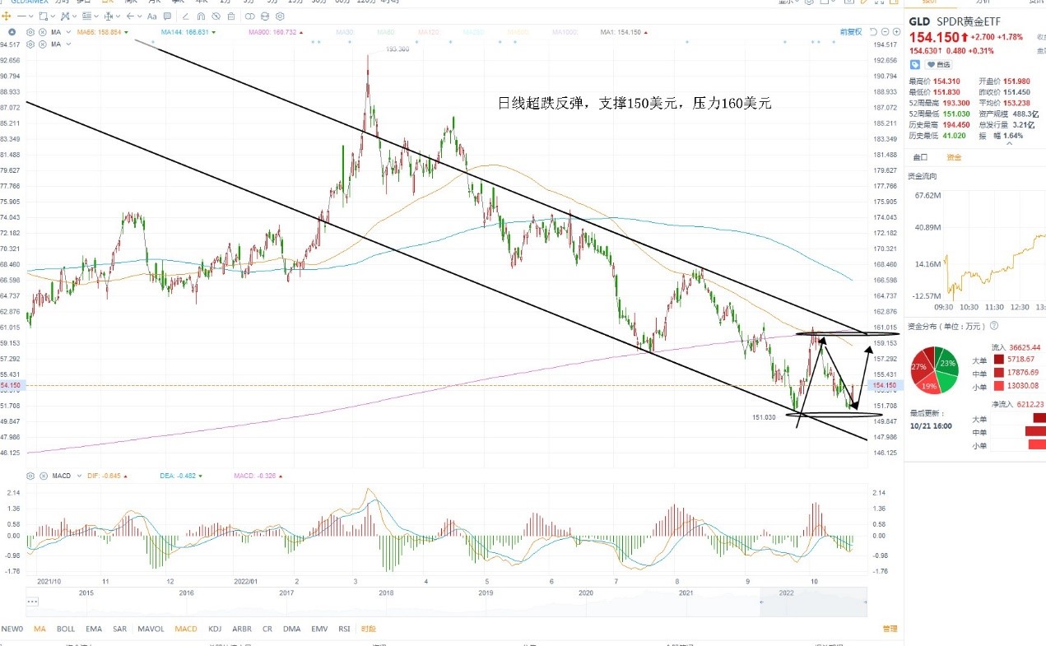Screen dimensions: 1046x646
Task: Add a comment bubble note
Action: [x=167, y=16]
